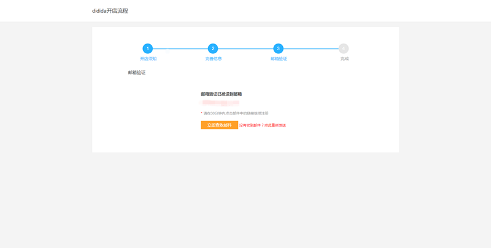
Task: Click the step 2 circle icon
Action: 213,48
